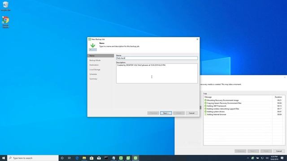This screenshot has width=287, height=161.
Task: Select the Summary wizard step
Action: click(x=93, y=79)
